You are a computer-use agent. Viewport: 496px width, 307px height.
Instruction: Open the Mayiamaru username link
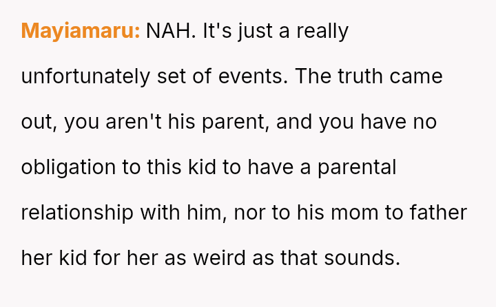pos(81,31)
